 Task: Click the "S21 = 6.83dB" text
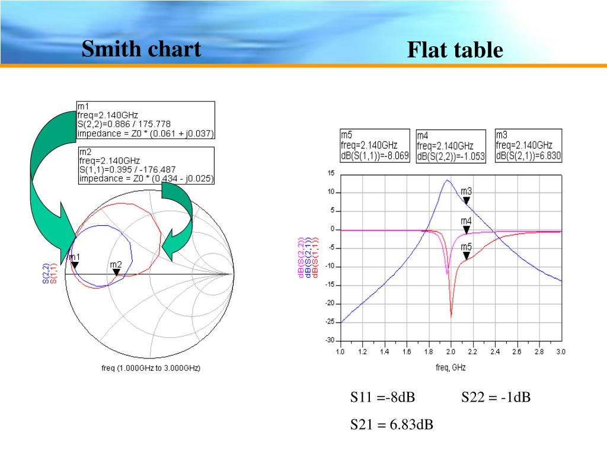coord(391,424)
